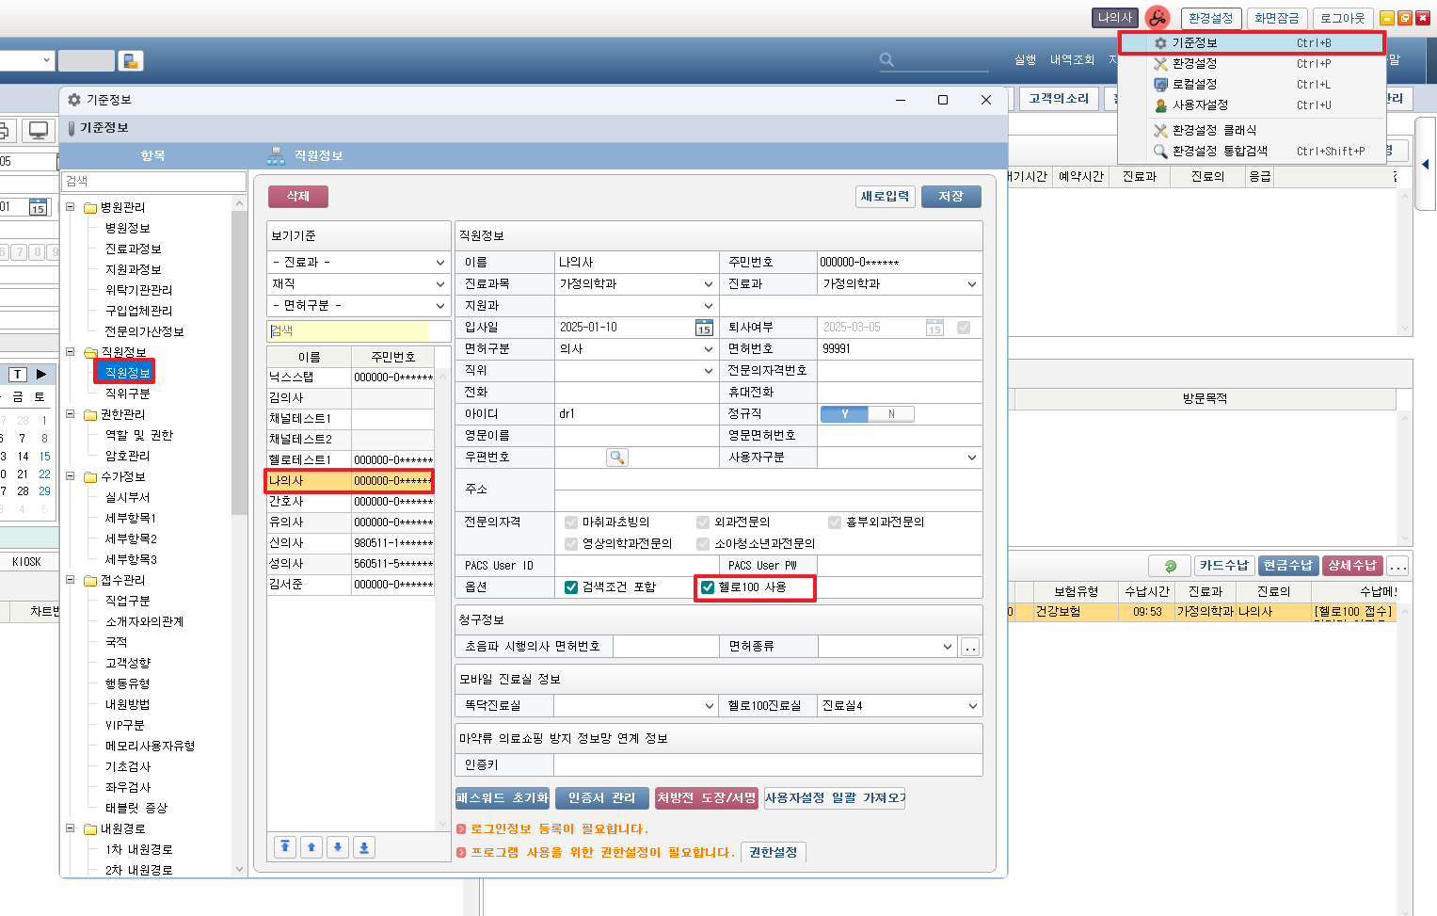The width and height of the screenshot is (1437, 916).
Task: Click the 우편번호 magnifier search icon
Action: click(x=617, y=458)
